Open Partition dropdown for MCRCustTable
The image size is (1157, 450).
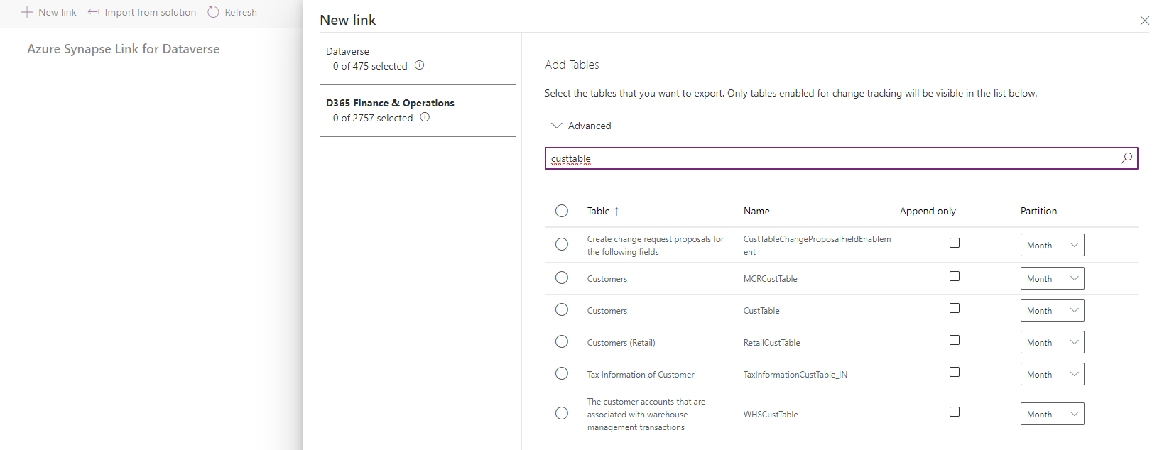pos(1052,278)
